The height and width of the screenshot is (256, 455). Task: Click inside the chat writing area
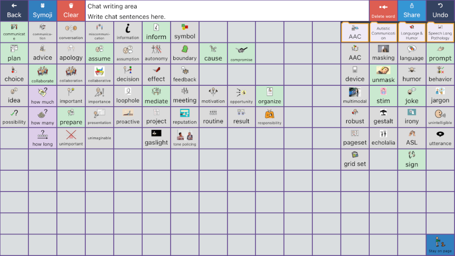(227, 12)
